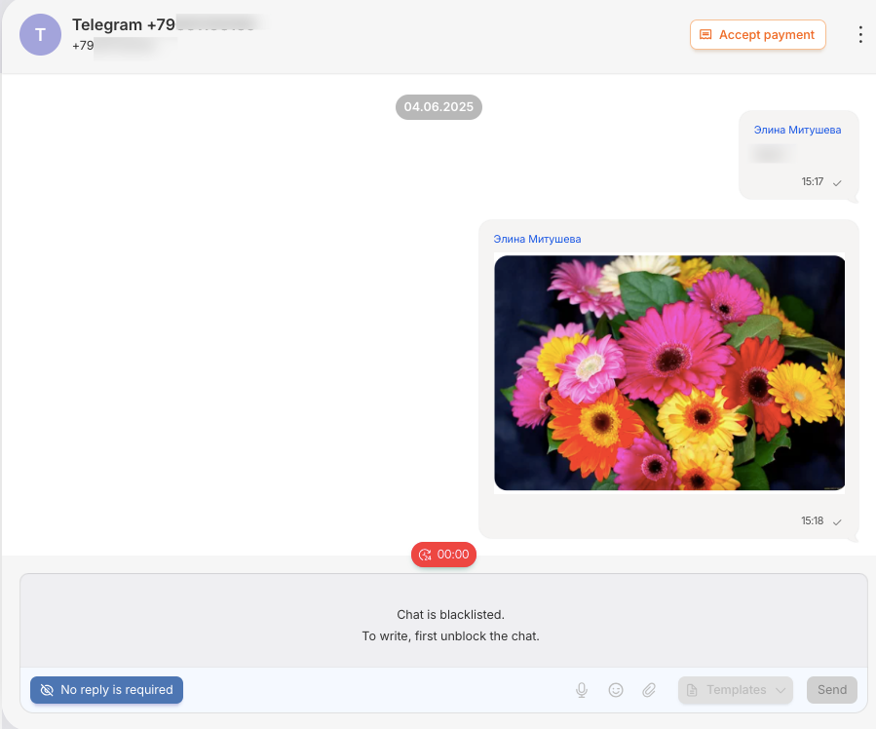Click the paperclip attach file icon

click(x=649, y=690)
